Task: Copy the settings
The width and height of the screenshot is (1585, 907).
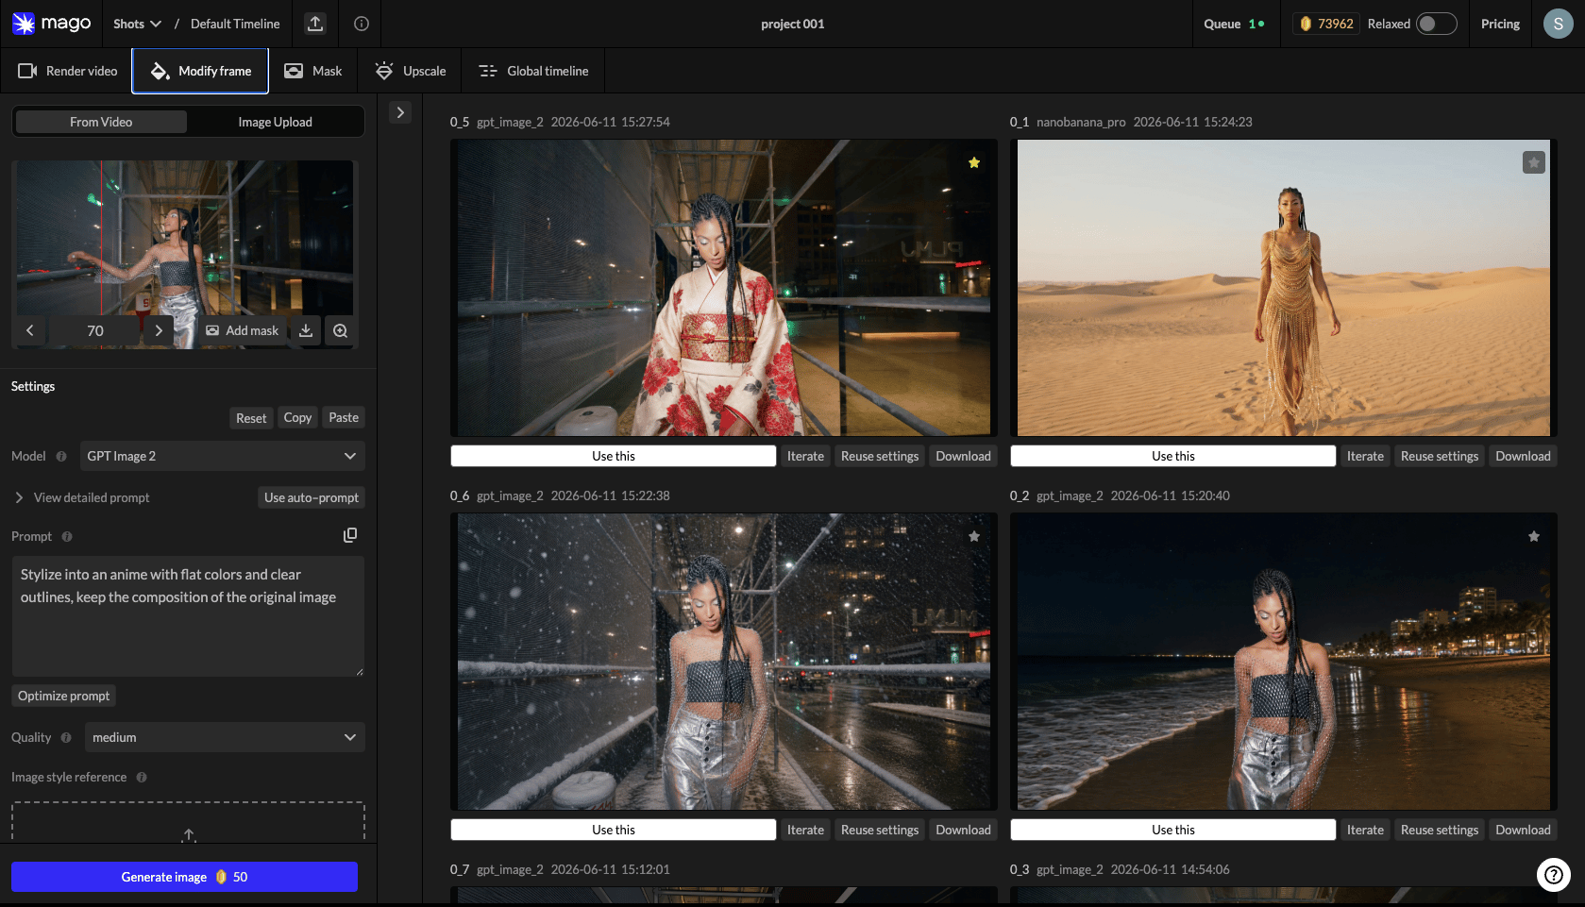Action: tap(297, 417)
